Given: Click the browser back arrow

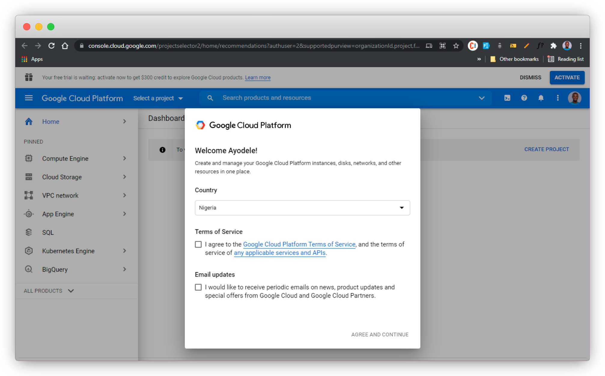Looking at the screenshot, I should [25, 46].
